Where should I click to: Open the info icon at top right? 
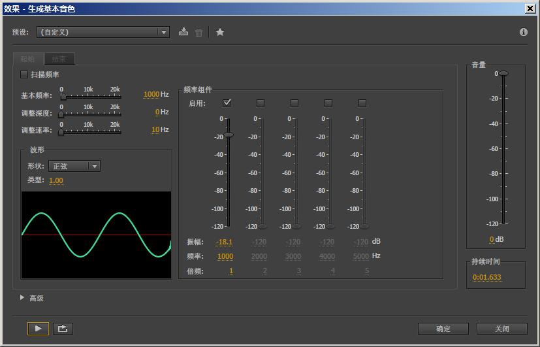tap(524, 32)
